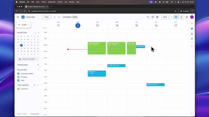This screenshot has width=209, height=117.
Task: Open the Coffee chat event
Action: coord(155,84)
